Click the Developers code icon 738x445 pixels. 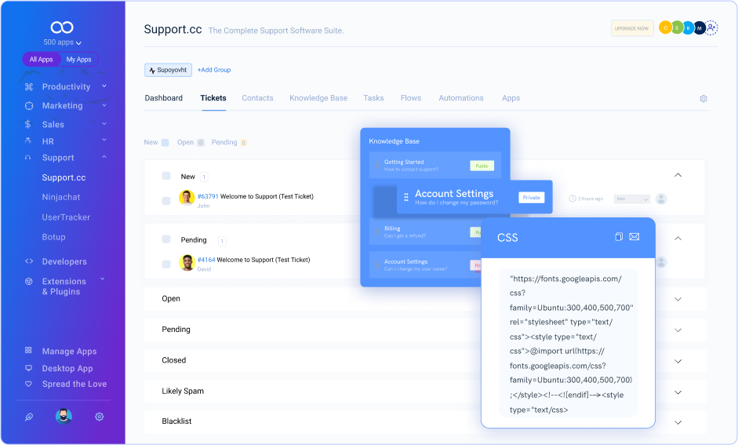click(29, 261)
